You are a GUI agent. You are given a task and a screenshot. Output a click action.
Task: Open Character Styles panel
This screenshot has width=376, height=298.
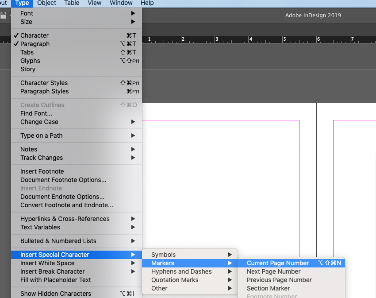click(44, 83)
